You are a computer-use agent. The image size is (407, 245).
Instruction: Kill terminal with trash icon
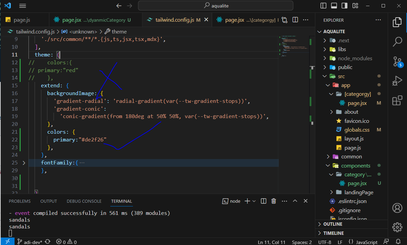pos(274,201)
